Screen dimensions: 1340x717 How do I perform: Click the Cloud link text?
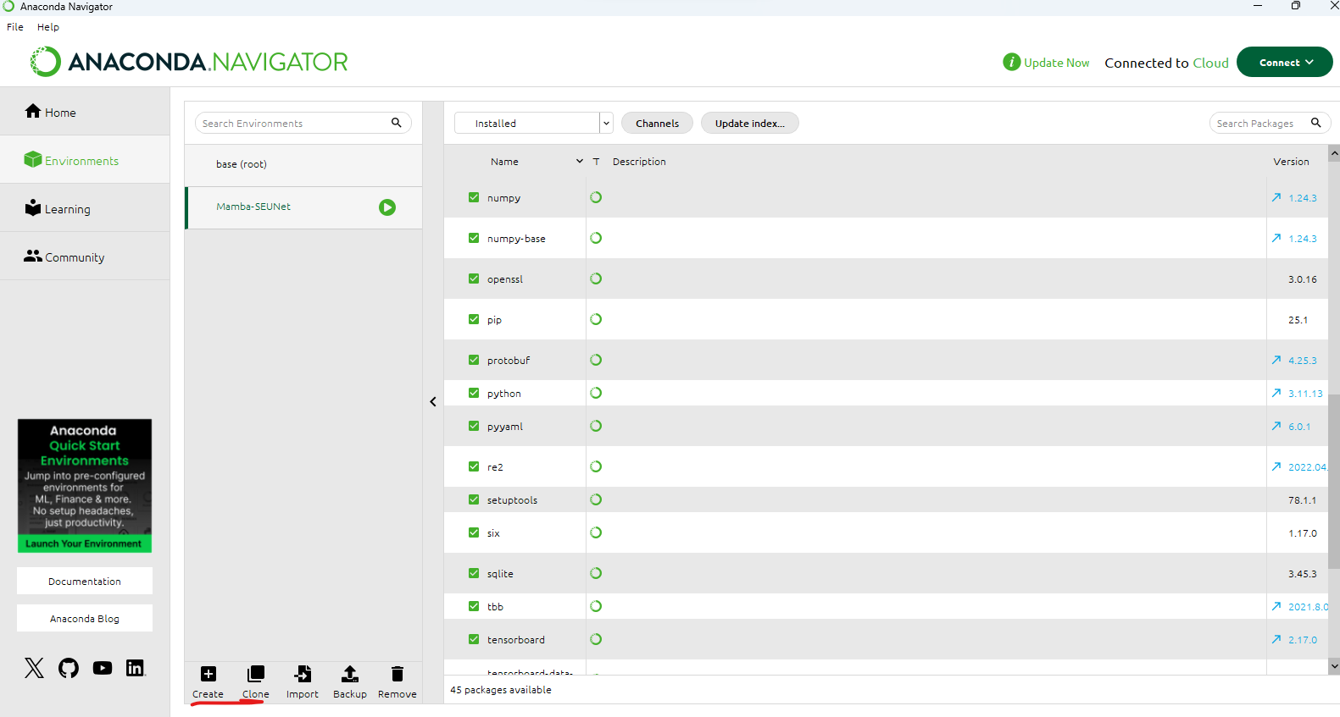tap(1210, 63)
